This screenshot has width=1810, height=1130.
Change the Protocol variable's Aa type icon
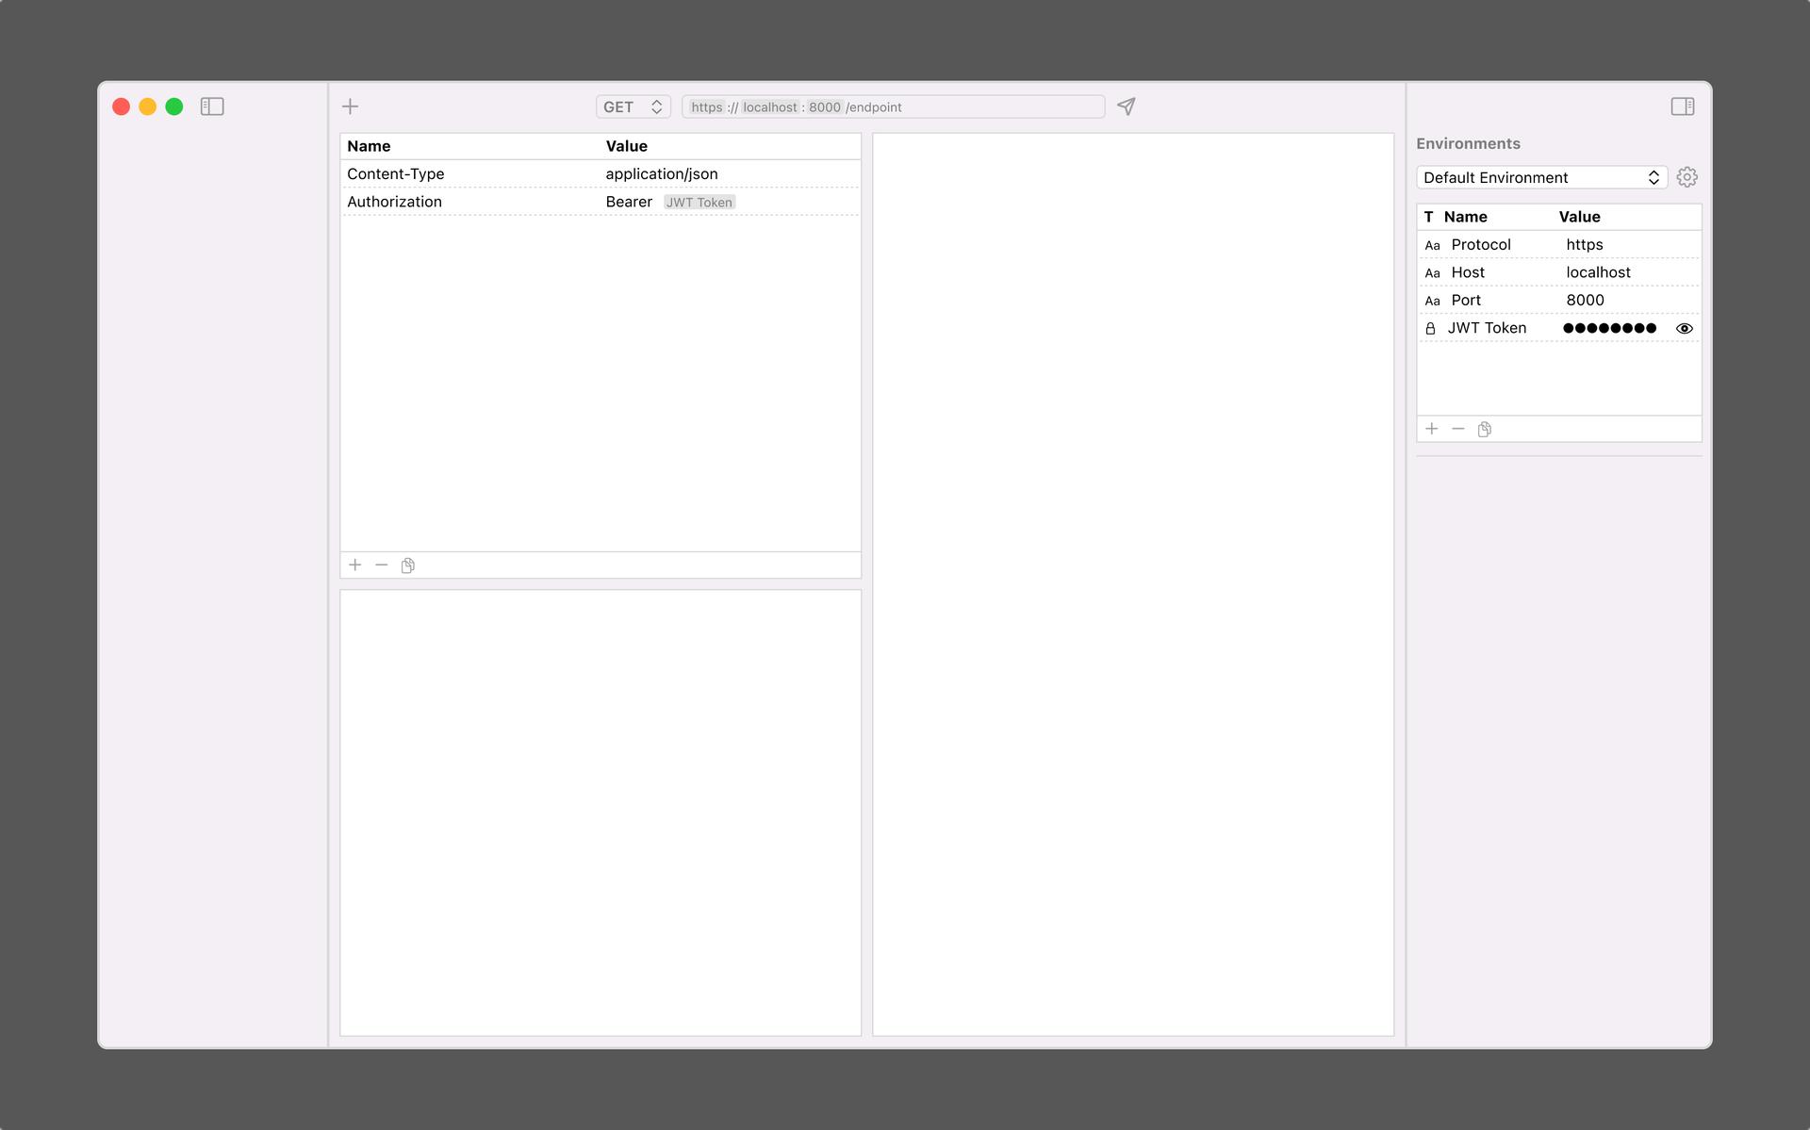tap(1432, 245)
